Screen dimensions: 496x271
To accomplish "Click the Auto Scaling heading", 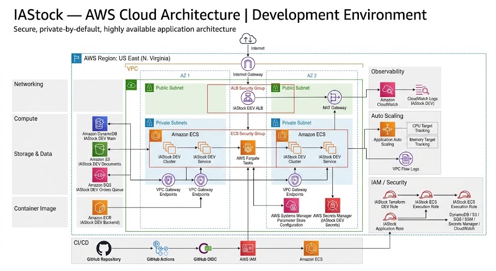I will [387, 116].
